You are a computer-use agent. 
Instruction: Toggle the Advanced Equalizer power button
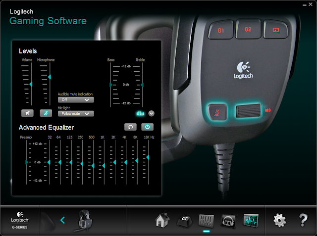[x=148, y=127]
